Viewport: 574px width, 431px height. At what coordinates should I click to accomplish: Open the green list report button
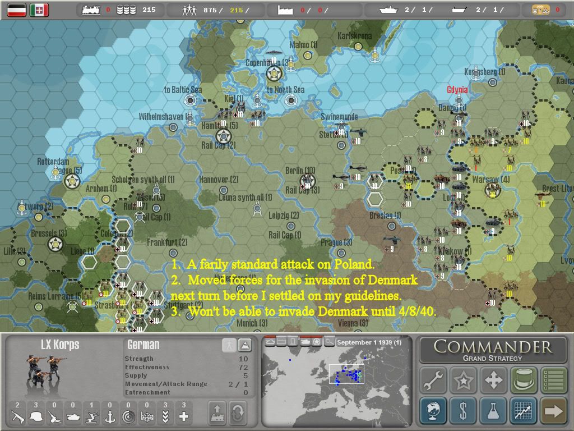point(553,380)
